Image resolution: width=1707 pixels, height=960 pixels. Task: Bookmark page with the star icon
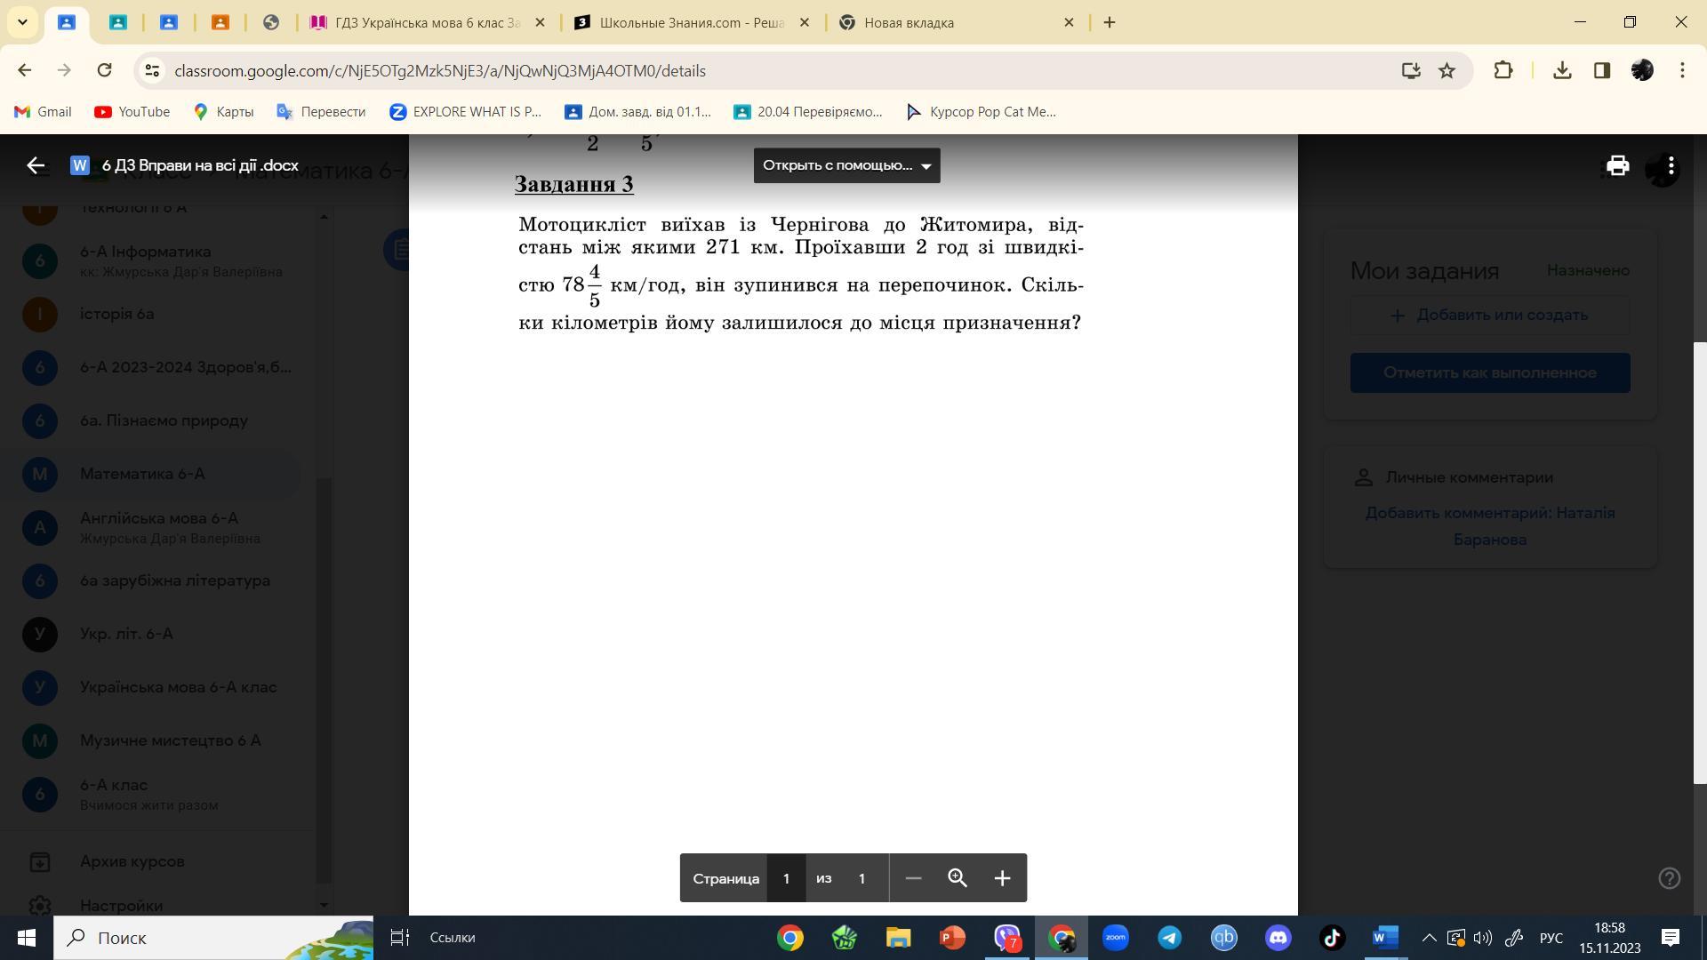tap(1447, 70)
